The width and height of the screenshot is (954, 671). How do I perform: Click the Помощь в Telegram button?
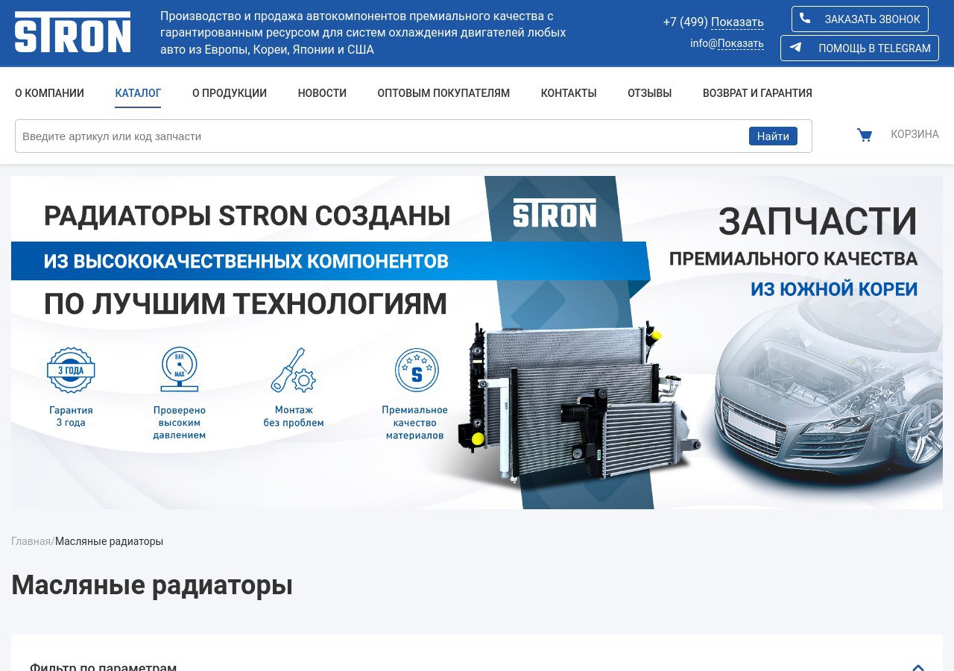(x=859, y=48)
